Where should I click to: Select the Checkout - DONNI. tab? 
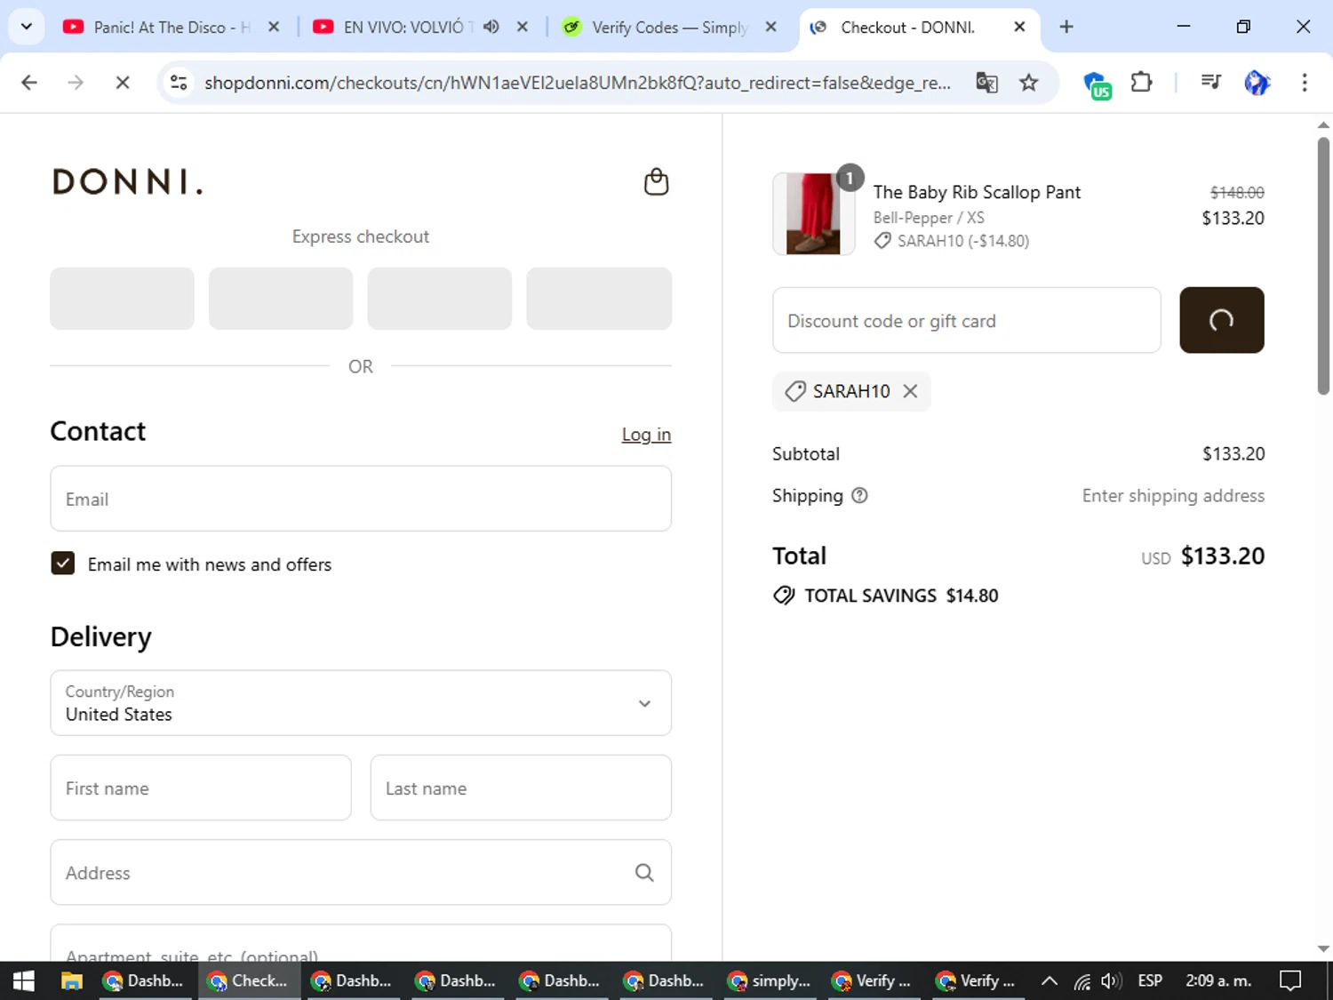906,27
